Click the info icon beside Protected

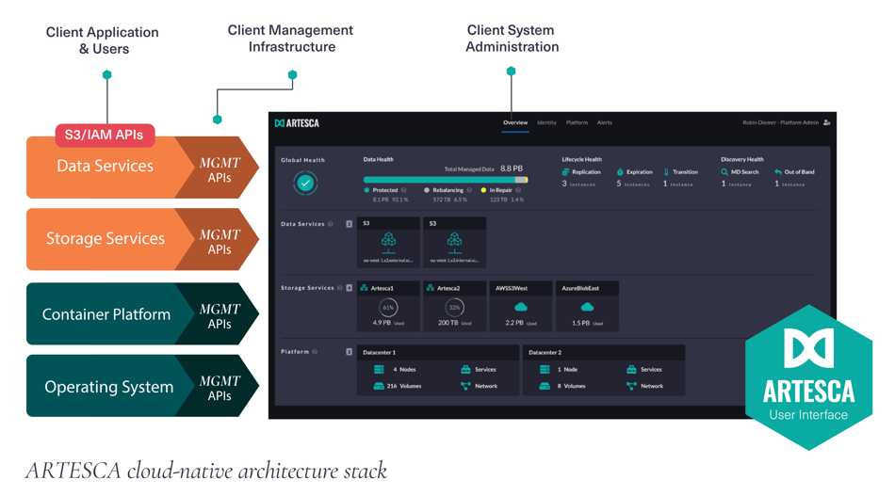click(403, 190)
